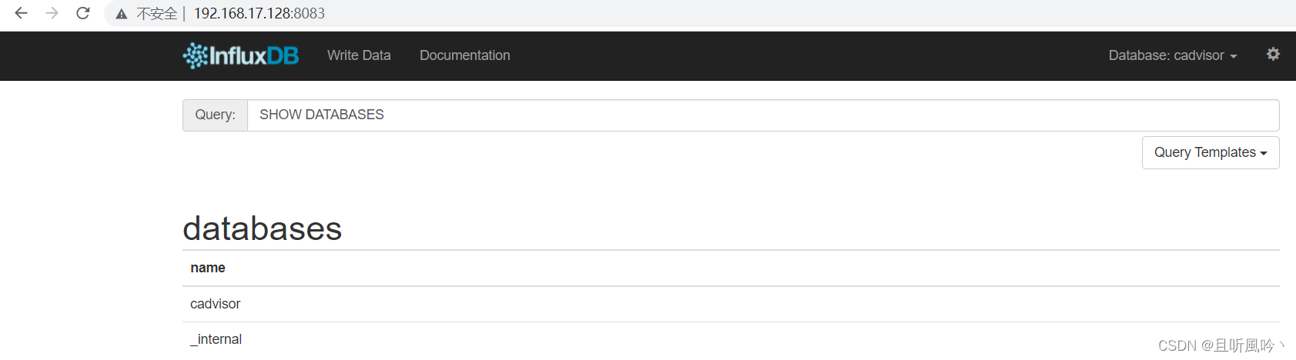
Task: Click the Query: label addon
Action: tap(215, 115)
